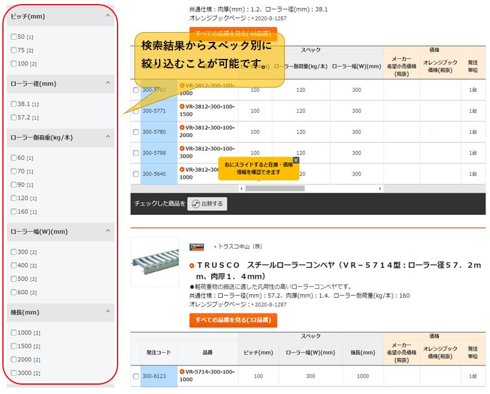Click the 機長(mm) column header in second table

pos(363,353)
